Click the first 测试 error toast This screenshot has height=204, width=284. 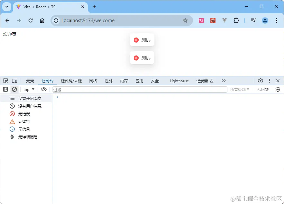pyautogui.click(x=142, y=40)
